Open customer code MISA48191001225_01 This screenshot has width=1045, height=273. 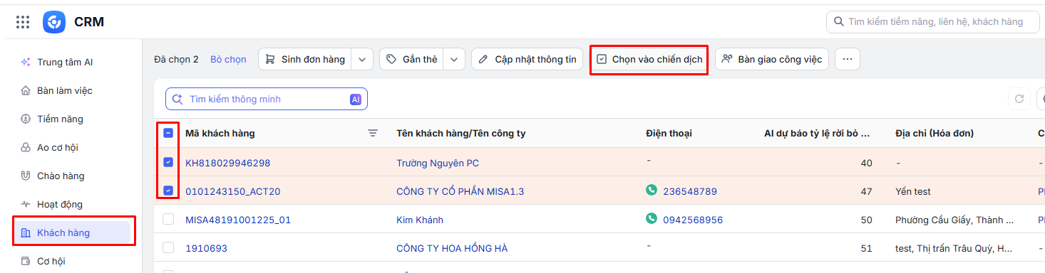click(238, 220)
